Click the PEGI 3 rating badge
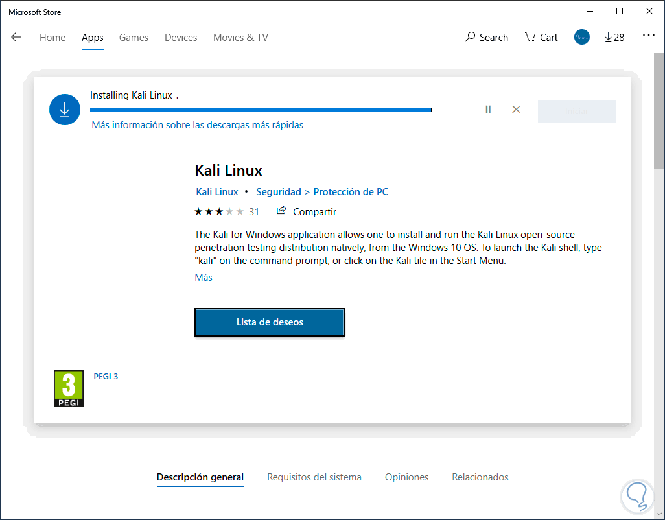 [x=69, y=388]
